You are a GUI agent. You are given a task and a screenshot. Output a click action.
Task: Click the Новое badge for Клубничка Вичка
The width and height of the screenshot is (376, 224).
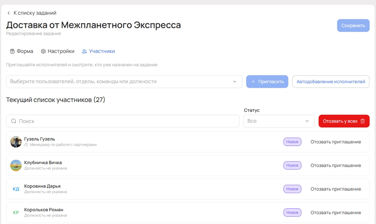pyautogui.click(x=292, y=165)
